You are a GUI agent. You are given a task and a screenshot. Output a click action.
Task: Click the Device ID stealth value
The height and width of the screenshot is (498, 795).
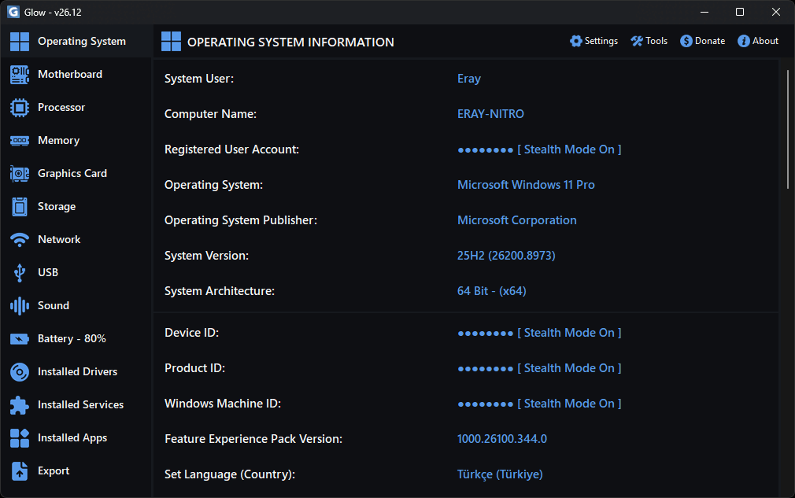tap(539, 333)
